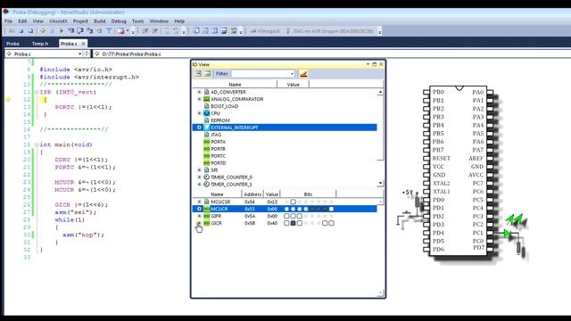The width and height of the screenshot is (571, 321).
Task: Close the Proba.c tab with its X
Action: pyautogui.click(x=83, y=44)
